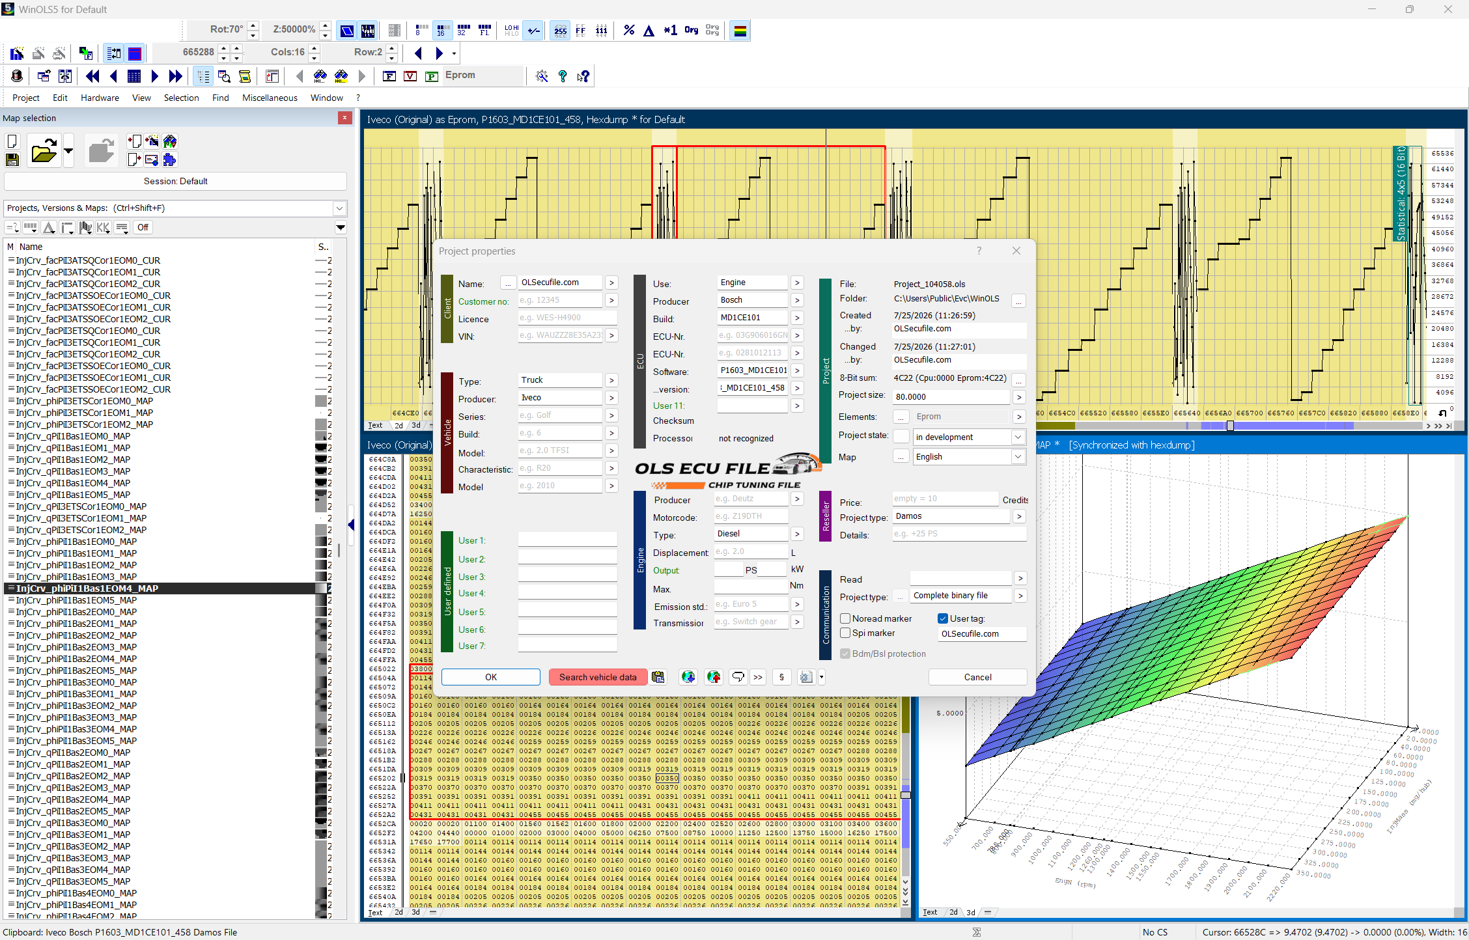Click the globe upload icon in dialog

click(714, 677)
